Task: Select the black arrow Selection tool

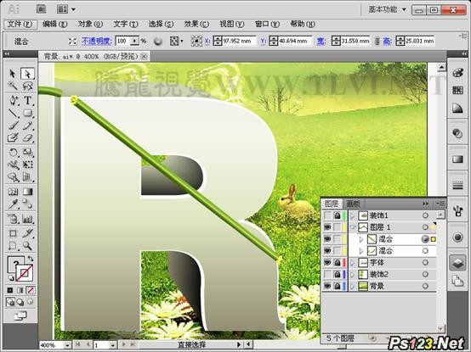Action: click(x=12, y=74)
